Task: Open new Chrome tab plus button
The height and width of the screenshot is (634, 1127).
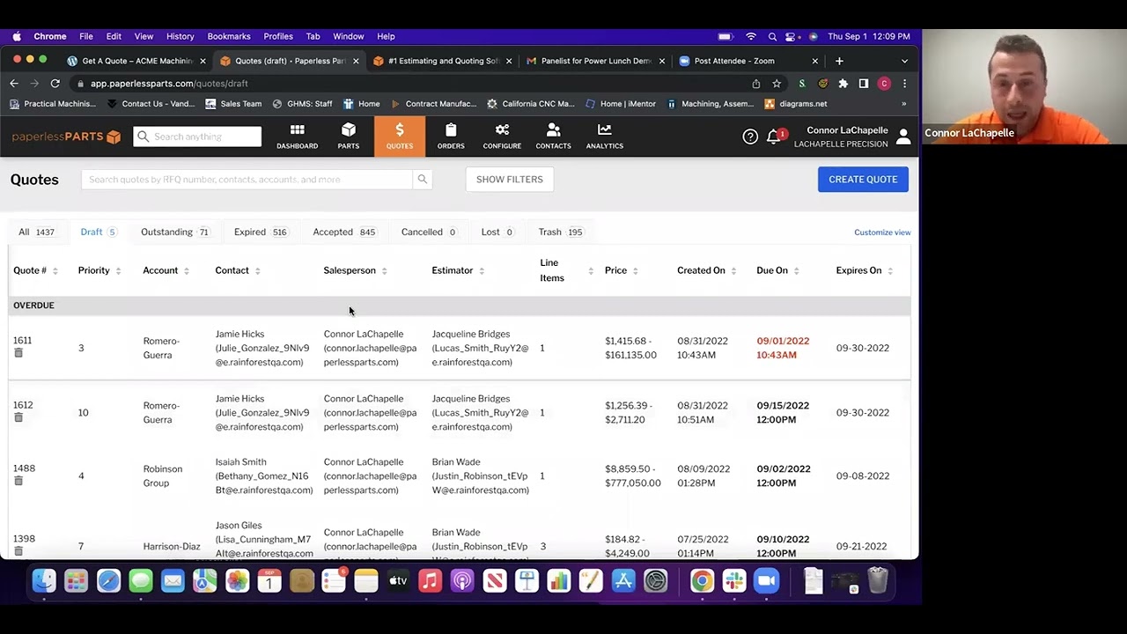Action: 840,61
